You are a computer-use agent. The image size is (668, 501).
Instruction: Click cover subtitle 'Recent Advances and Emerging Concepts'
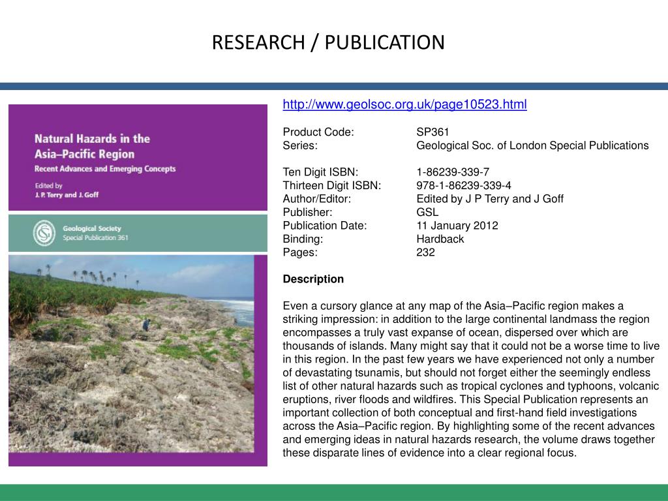coord(105,169)
